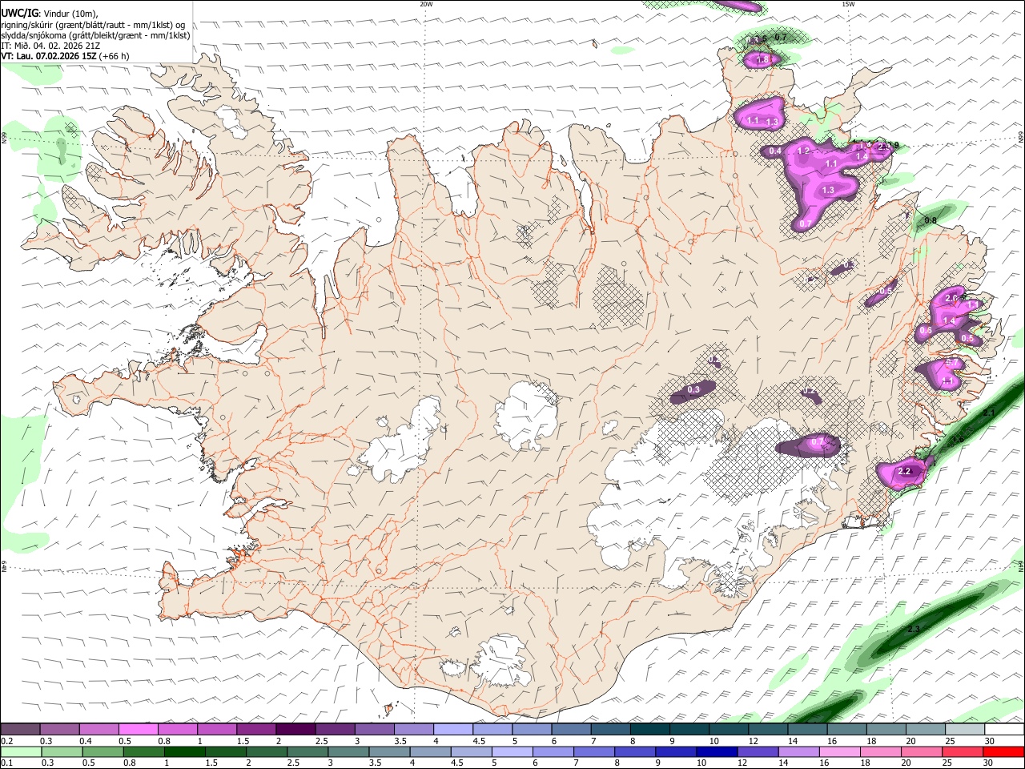
Task: Click the 'IT: Mið. 04. 02. 2026 21Z' line
Action: 50,46
